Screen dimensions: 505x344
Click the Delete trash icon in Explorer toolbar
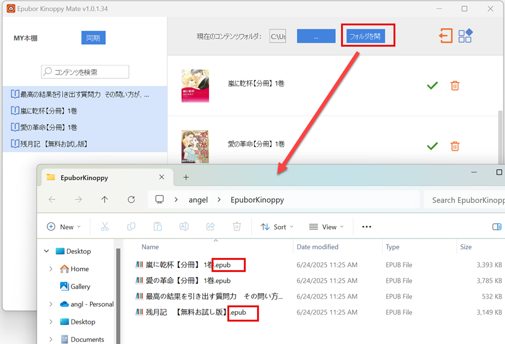237,226
